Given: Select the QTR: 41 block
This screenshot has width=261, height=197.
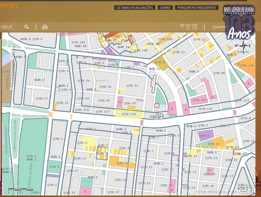Looking at the screenshot, I should [x=208, y=186].
